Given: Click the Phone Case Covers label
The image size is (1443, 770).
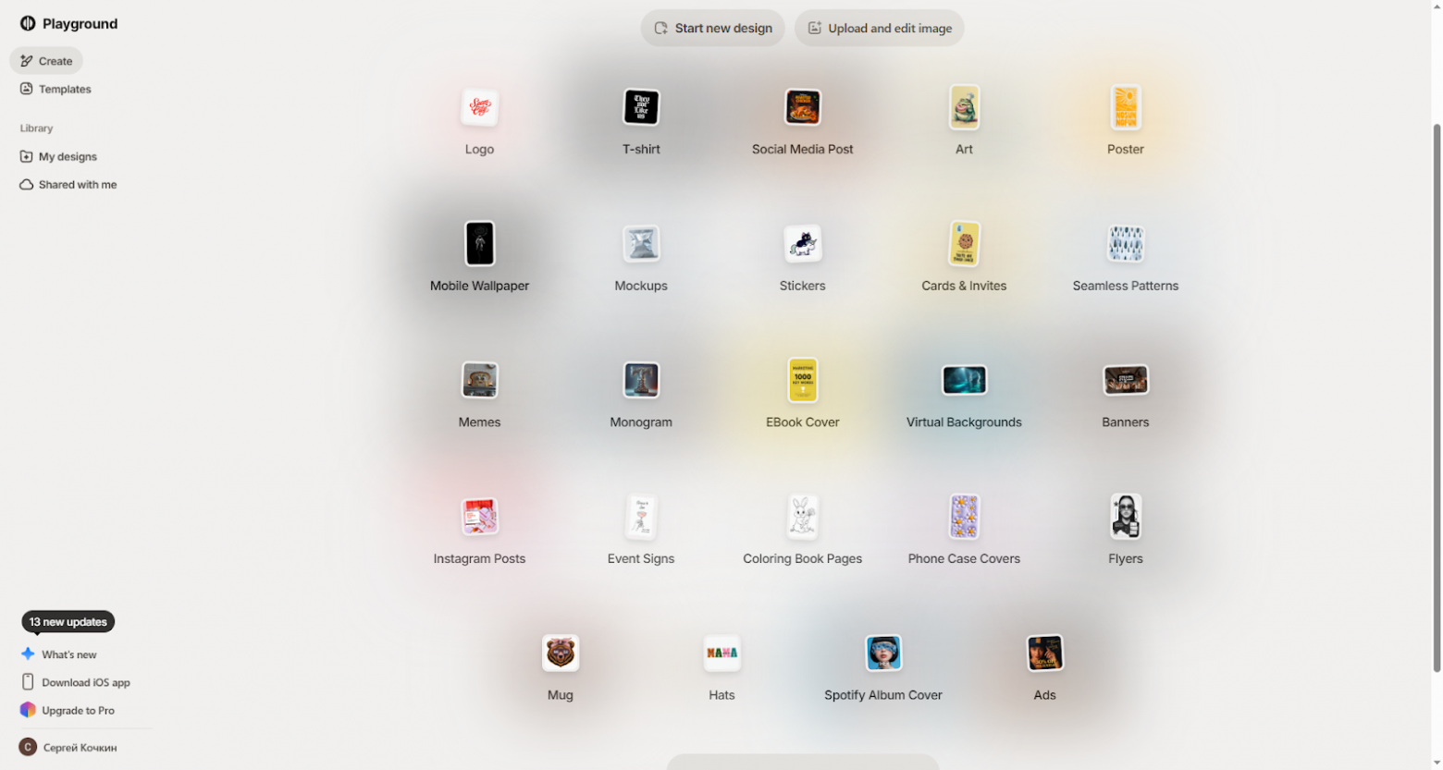Looking at the screenshot, I should (x=964, y=558).
